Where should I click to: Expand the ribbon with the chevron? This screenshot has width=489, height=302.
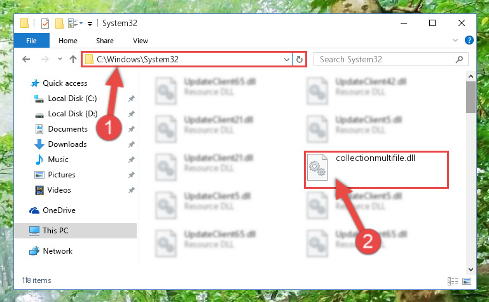[455, 40]
